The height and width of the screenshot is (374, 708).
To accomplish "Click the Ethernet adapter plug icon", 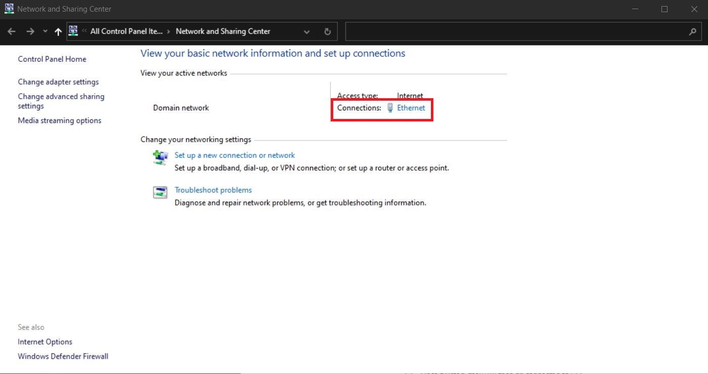I will tap(390, 108).
